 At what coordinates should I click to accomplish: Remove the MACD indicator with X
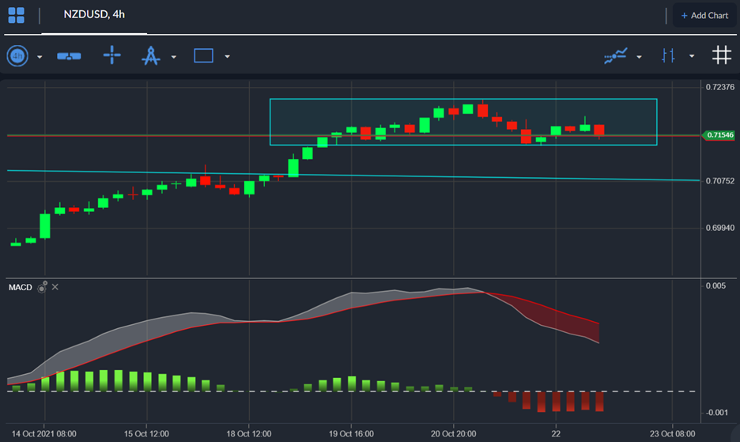tap(55, 287)
